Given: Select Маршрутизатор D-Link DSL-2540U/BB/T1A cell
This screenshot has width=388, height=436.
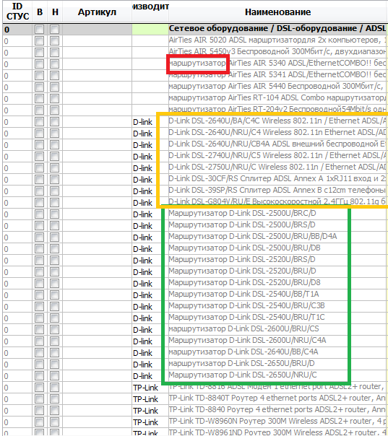Looking at the screenshot, I should pos(277,295).
